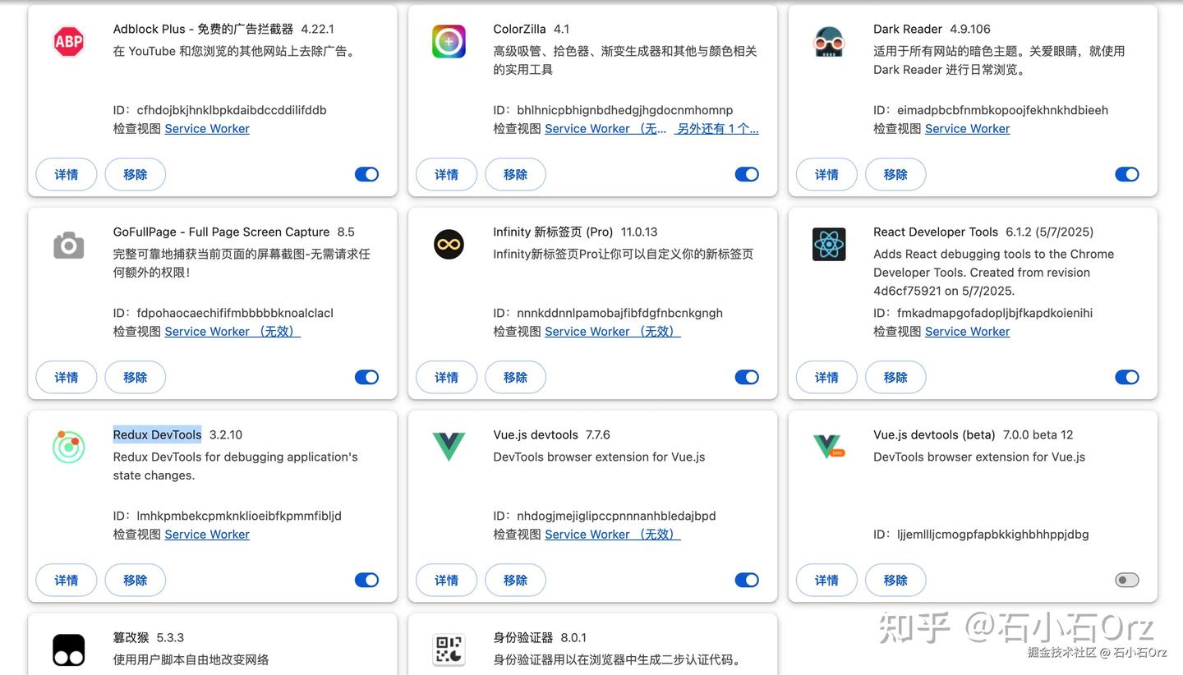
Task: Disable the React Developer Tools toggle
Action: point(1127,377)
